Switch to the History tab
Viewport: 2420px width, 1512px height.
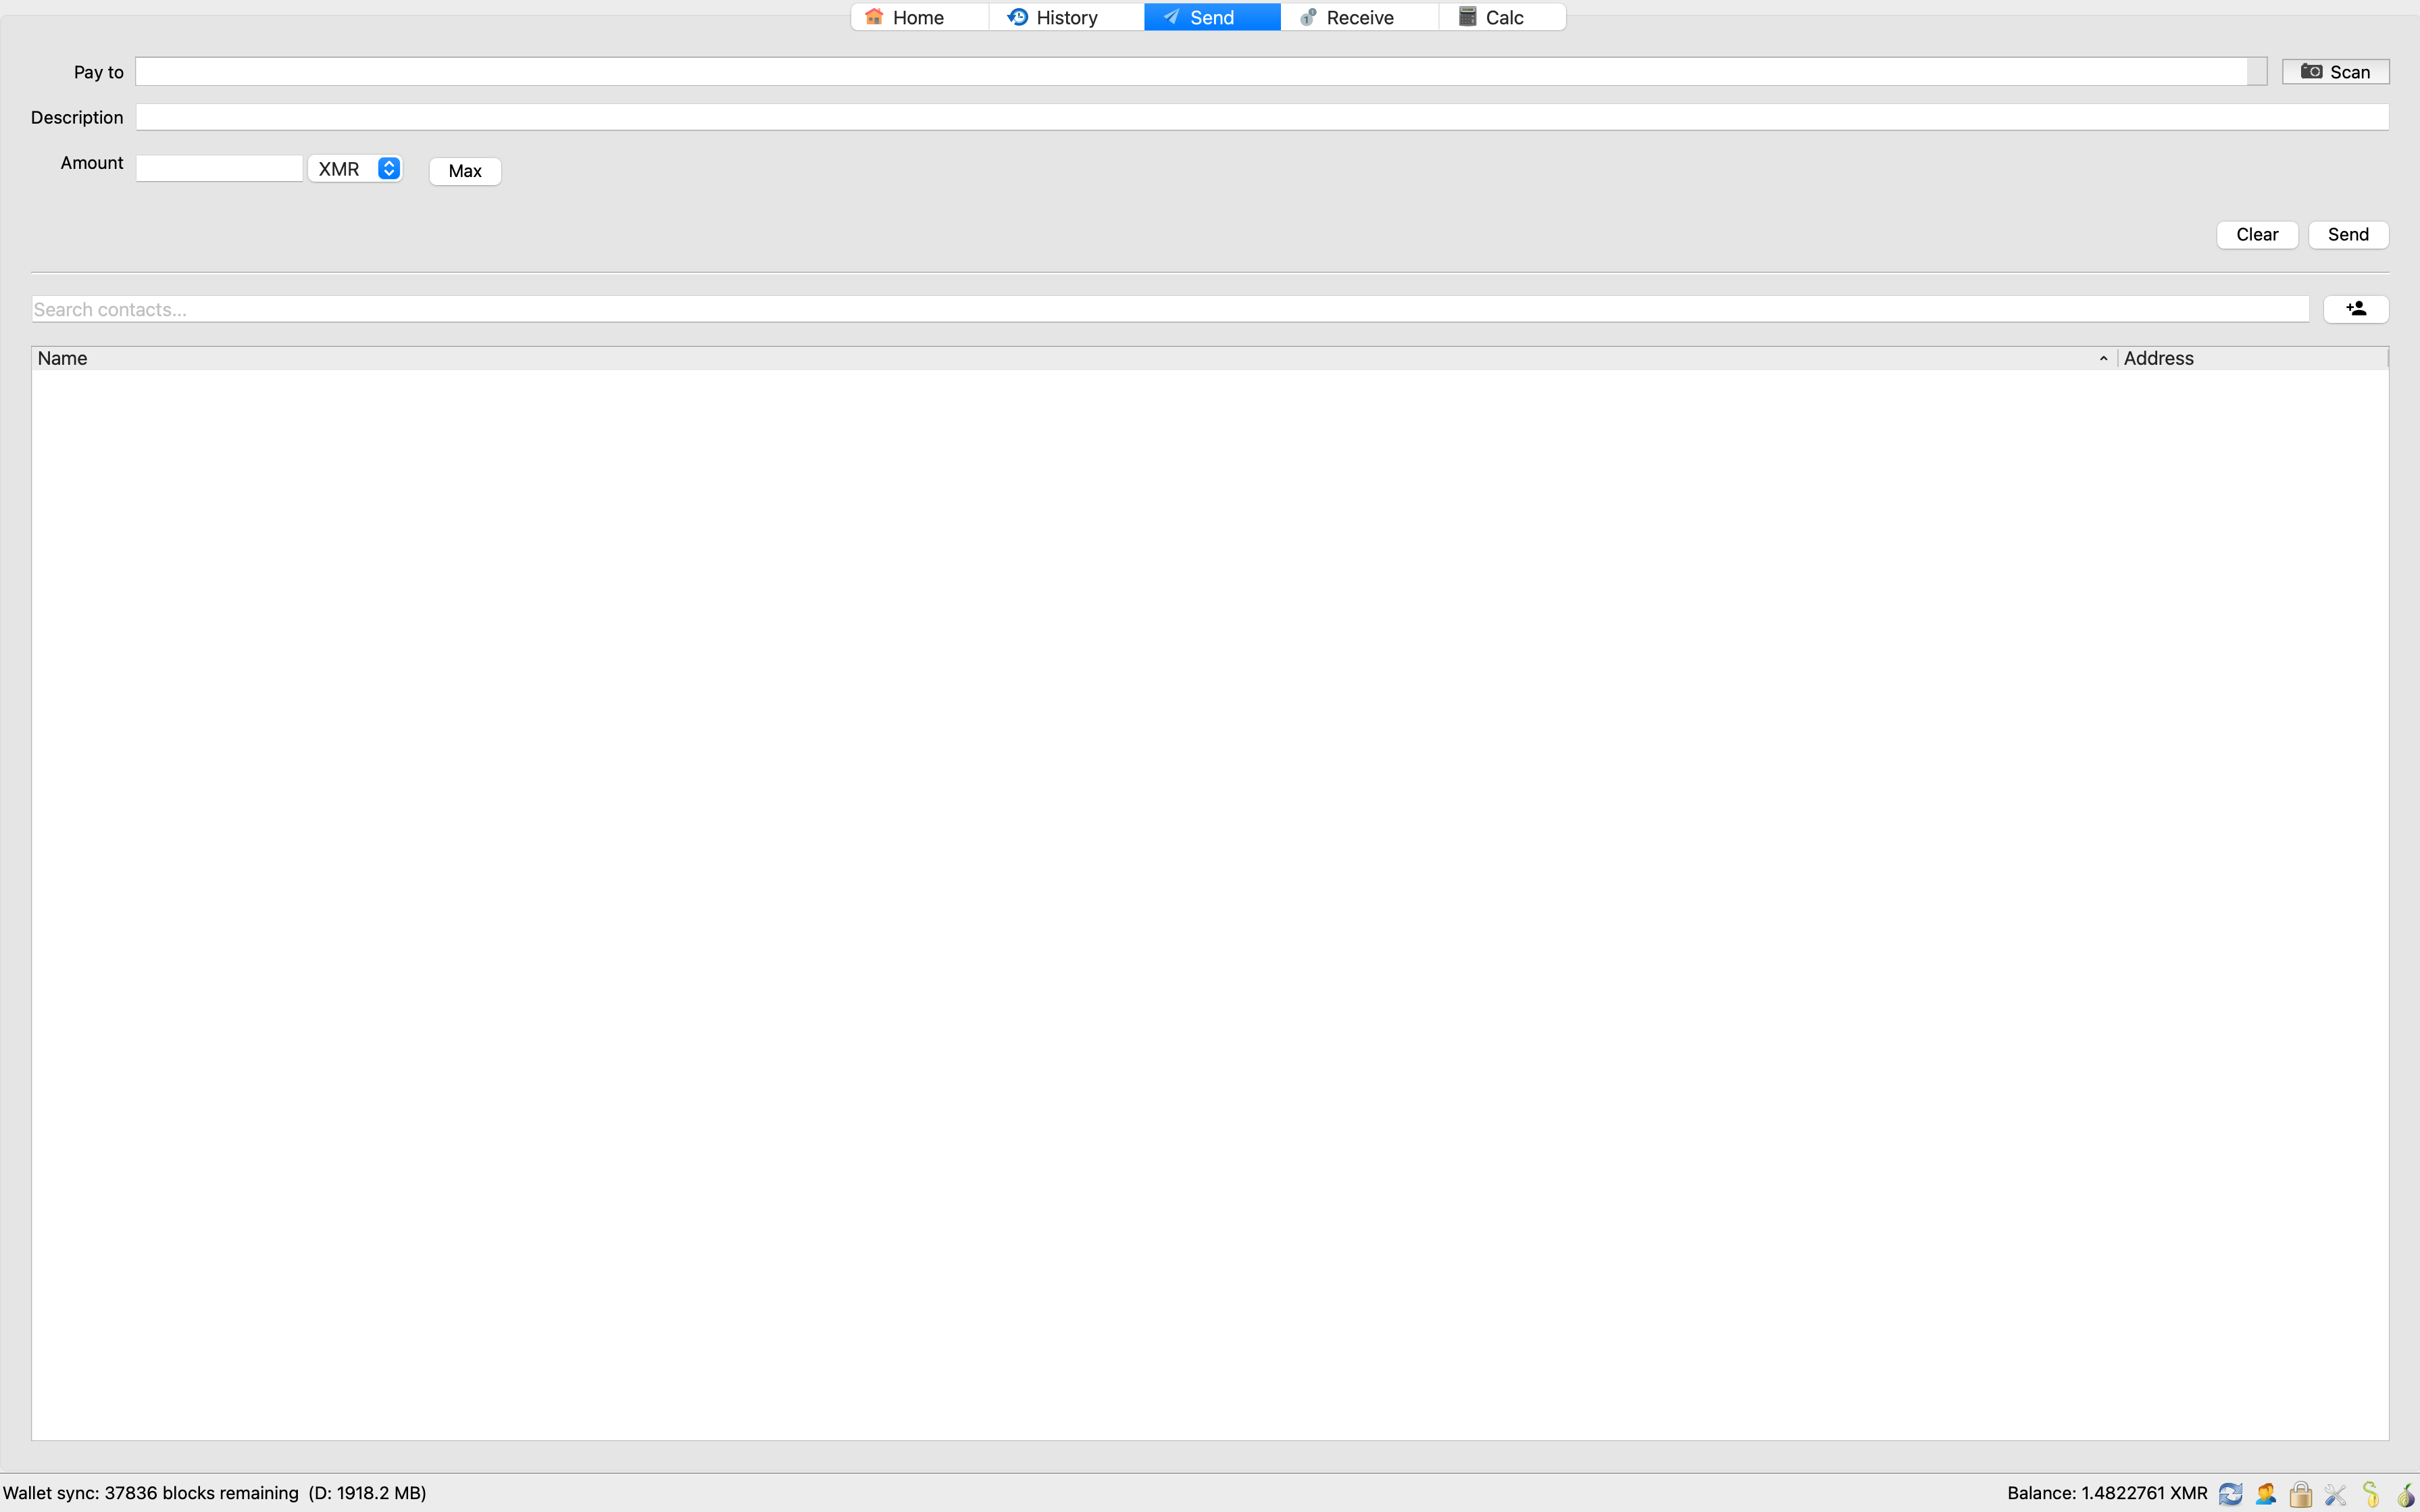[x=1065, y=17]
